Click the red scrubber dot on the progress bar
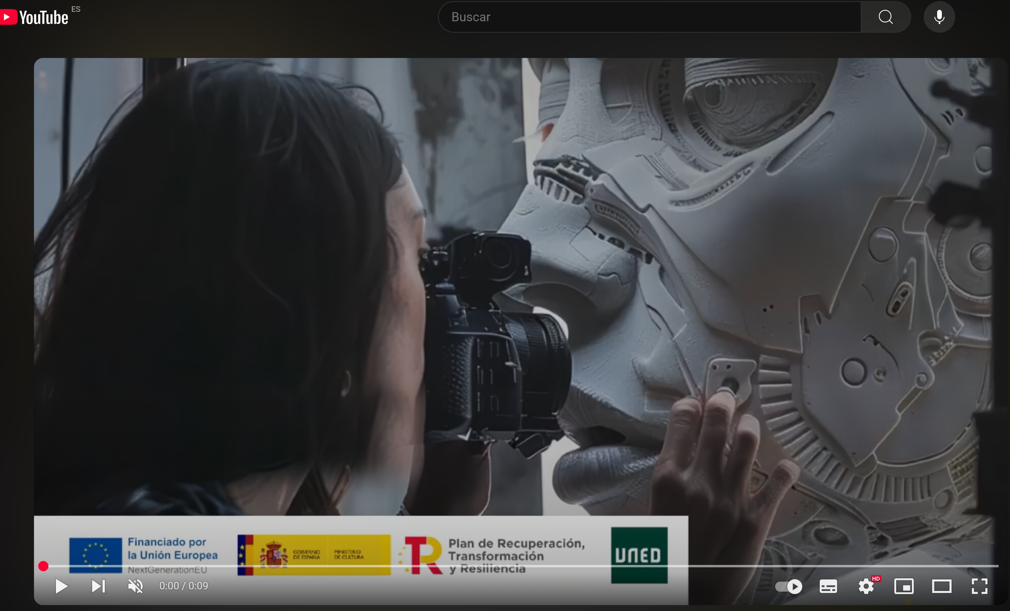The width and height of the screenshot is (1010, 611). 43,567
